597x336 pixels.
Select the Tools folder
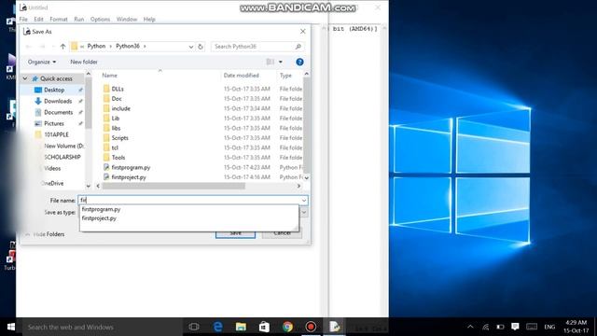coord(118,158)
